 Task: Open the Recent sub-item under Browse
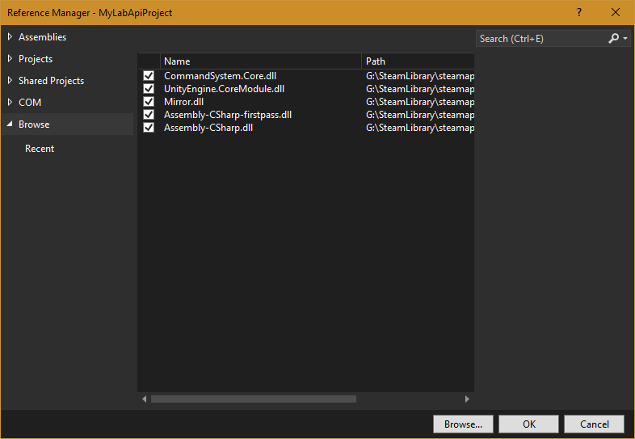(40, 149)
